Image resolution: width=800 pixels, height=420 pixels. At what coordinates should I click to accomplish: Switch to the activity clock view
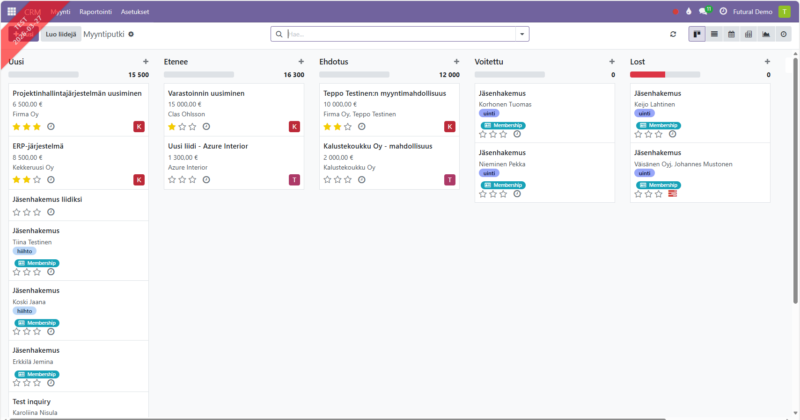784,34
